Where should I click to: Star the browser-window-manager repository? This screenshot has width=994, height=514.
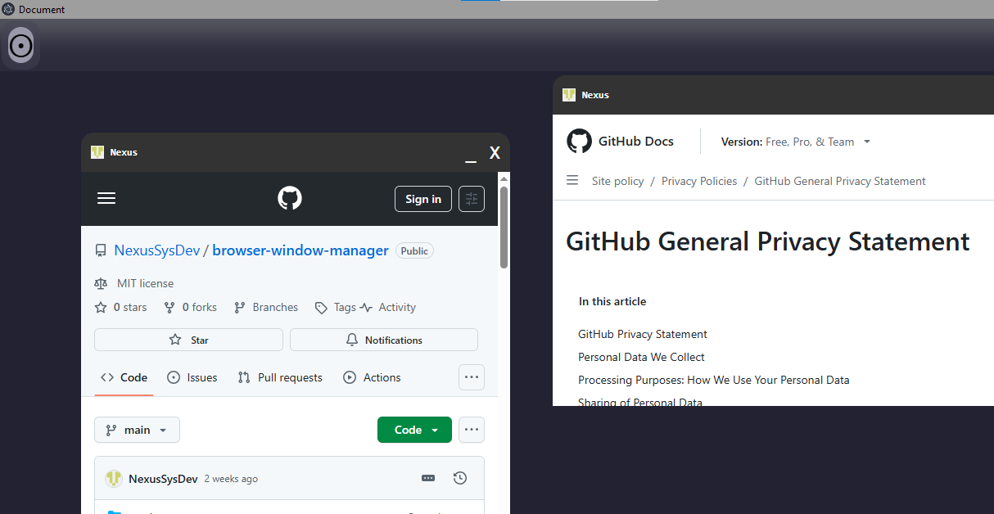pyautogui.click(x=188, y=340)
